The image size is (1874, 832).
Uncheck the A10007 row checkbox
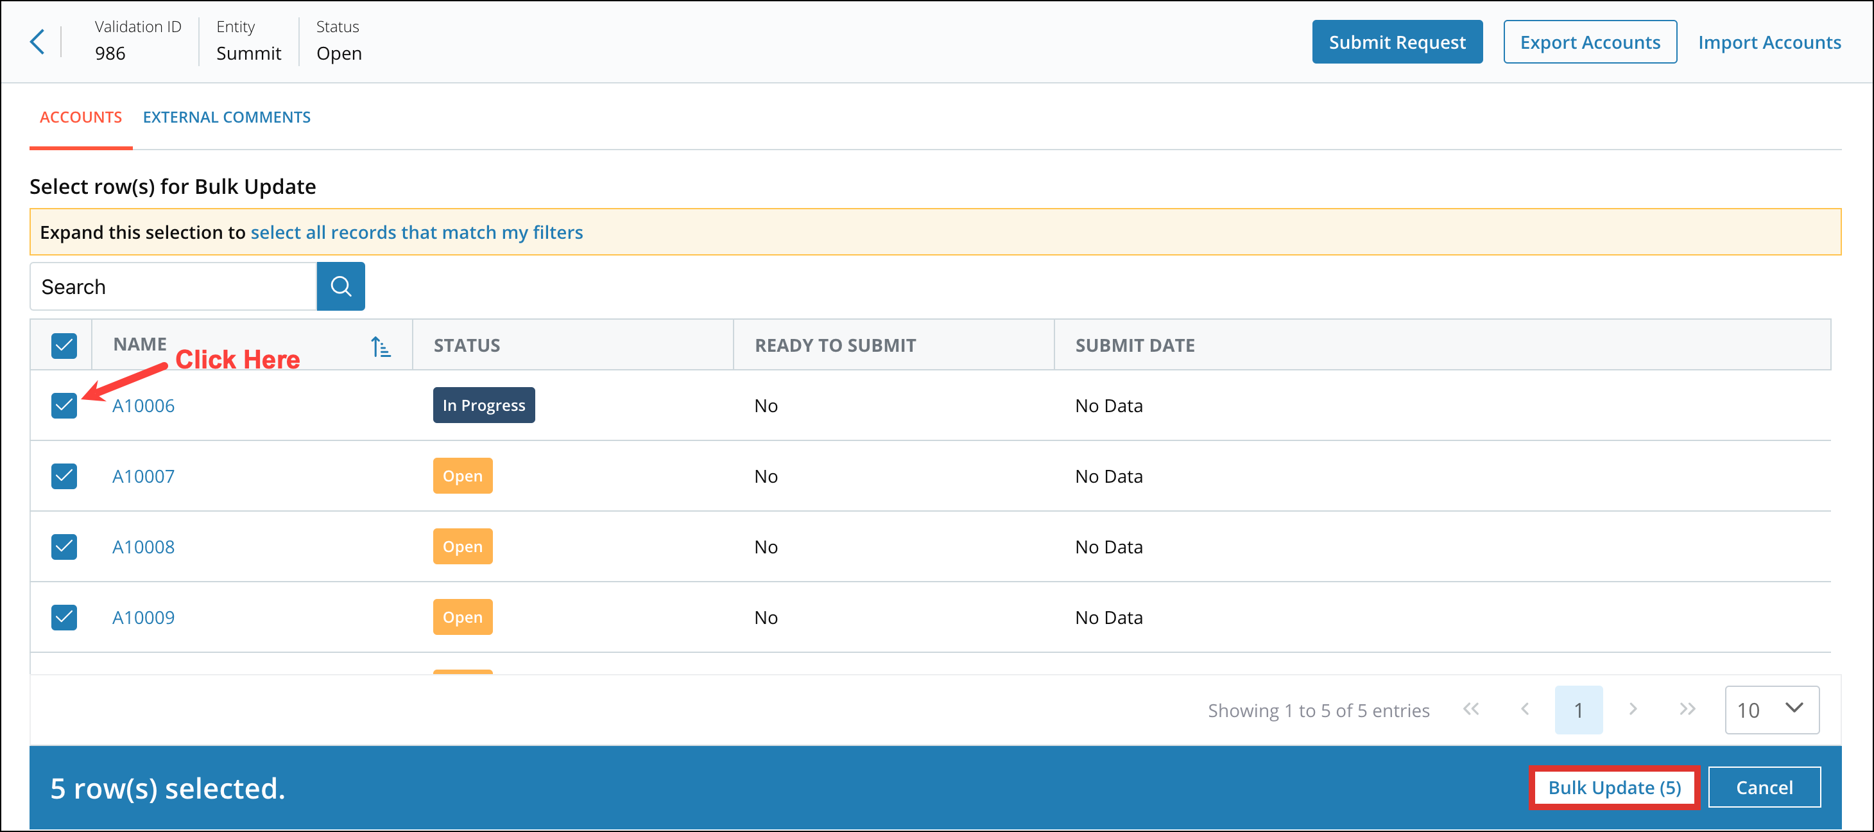[x=64, y=476]
